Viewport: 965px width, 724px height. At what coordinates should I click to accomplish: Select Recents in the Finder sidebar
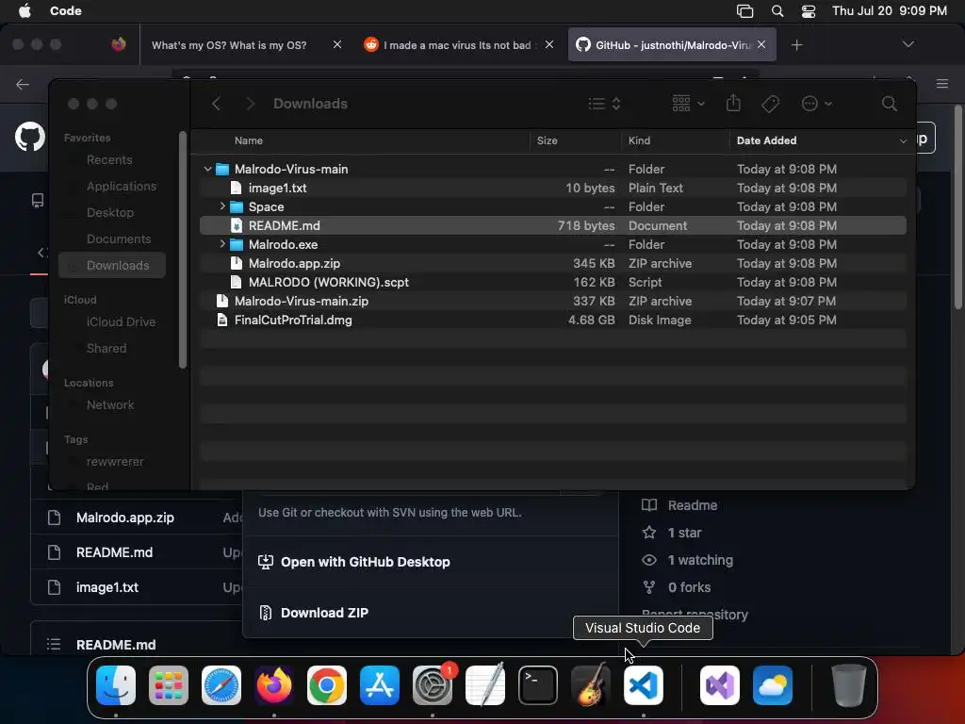[x=109, y=160]
